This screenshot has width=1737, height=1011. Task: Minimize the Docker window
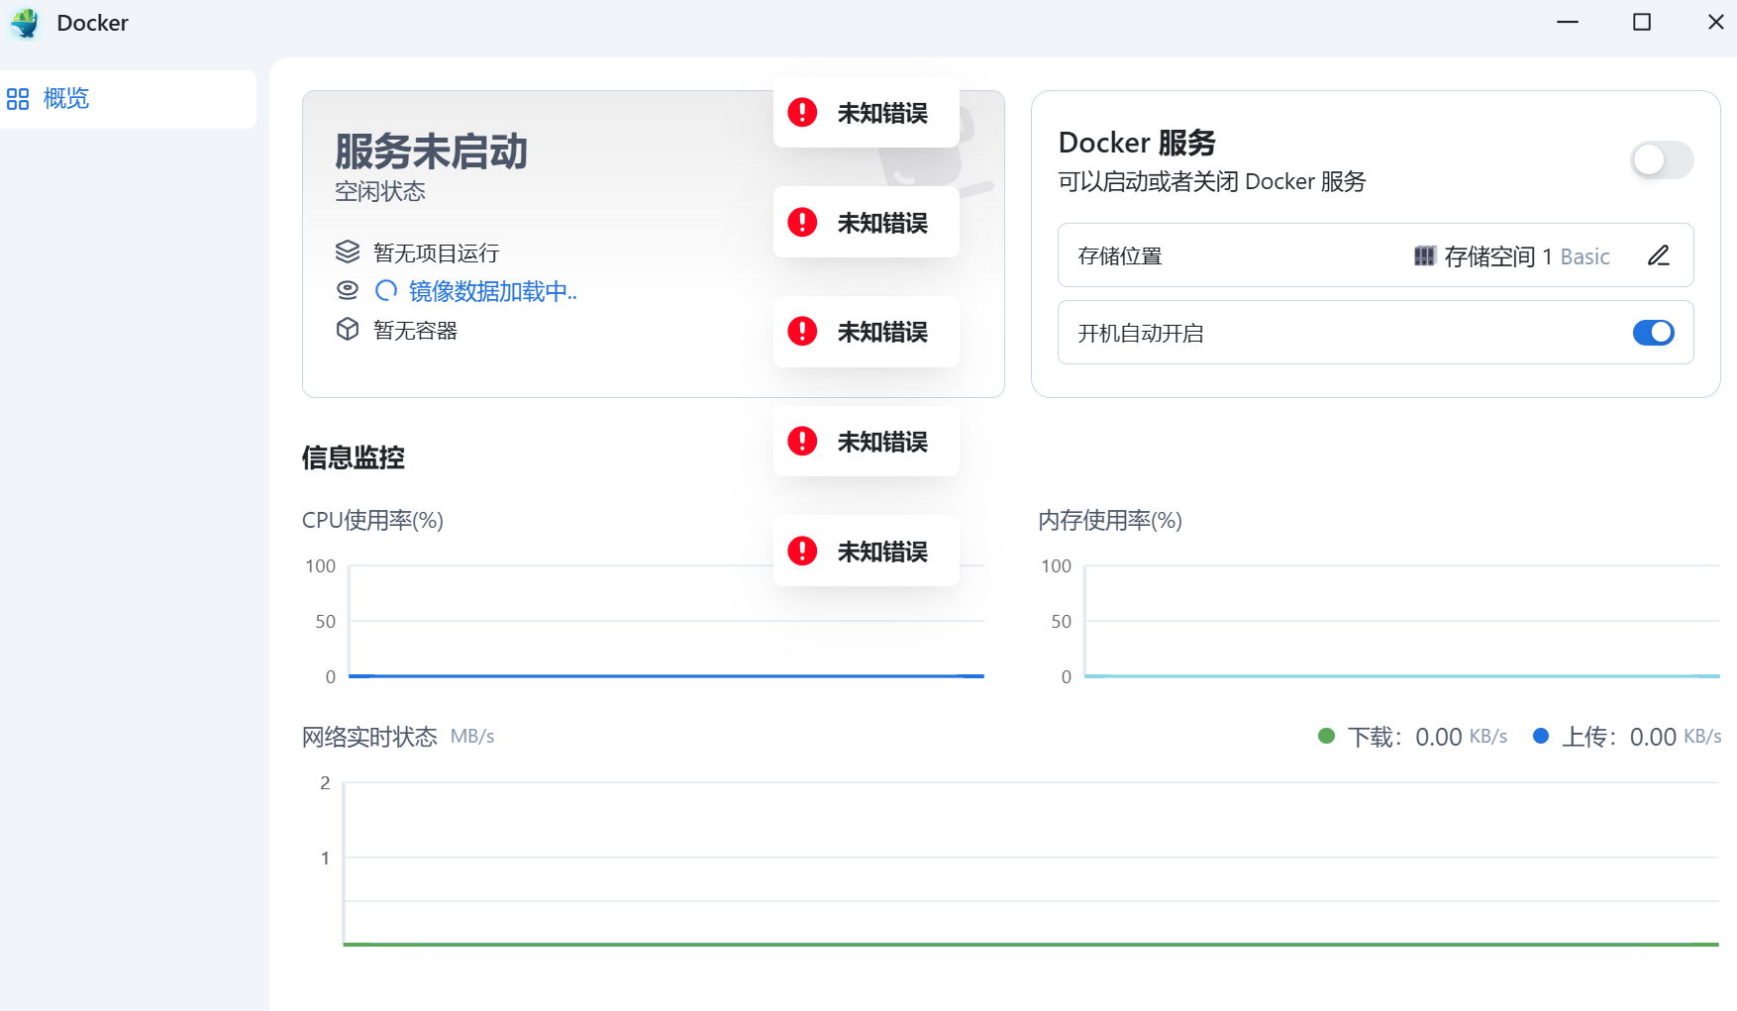(x=1568, y=22)
